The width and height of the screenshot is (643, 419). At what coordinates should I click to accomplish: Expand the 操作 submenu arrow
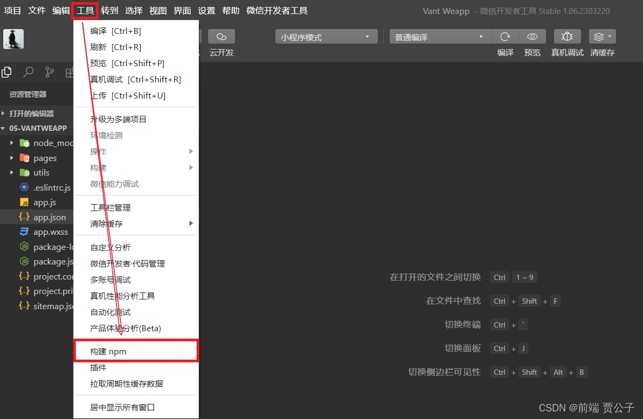coord(191,151)
